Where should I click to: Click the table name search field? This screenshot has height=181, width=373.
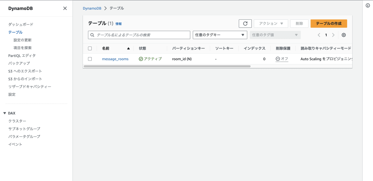pyautogui.click(x=139, y=35)
